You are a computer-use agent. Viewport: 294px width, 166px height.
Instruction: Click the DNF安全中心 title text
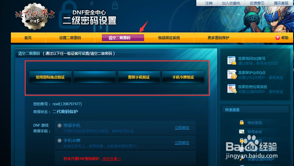(89, 13)
